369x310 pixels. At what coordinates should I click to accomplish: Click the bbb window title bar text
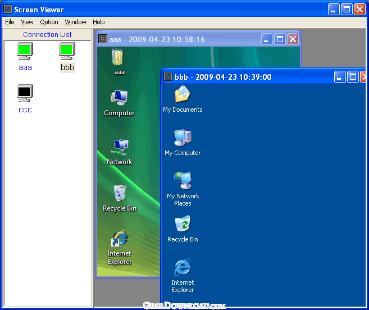(223, 77)
